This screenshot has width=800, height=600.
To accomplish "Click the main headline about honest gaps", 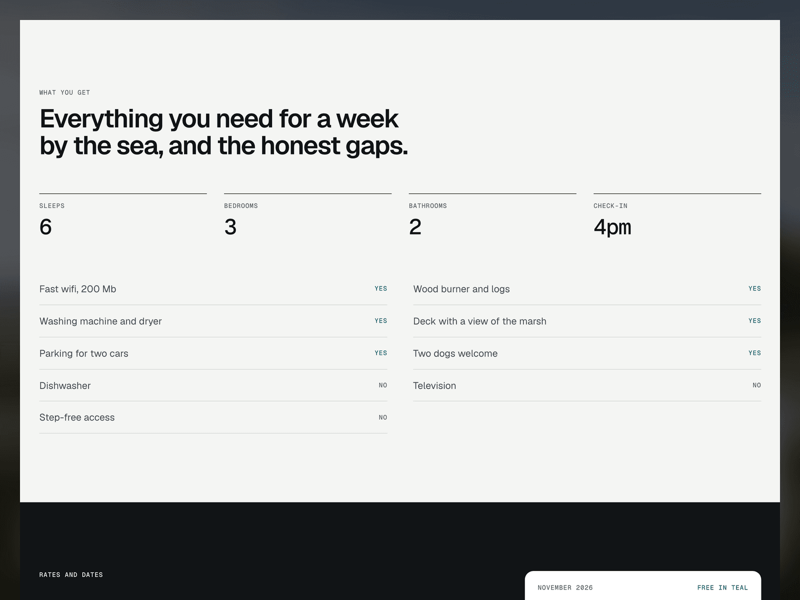I will pyautogui.click(x=223, y=132).
